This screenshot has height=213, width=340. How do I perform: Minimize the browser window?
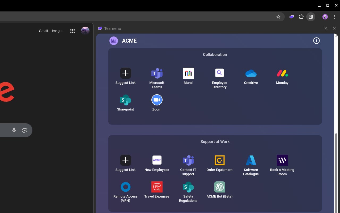[319, 5]
